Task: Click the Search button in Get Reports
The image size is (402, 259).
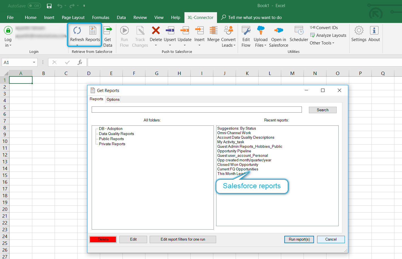Action: click(x=323, y=110)
